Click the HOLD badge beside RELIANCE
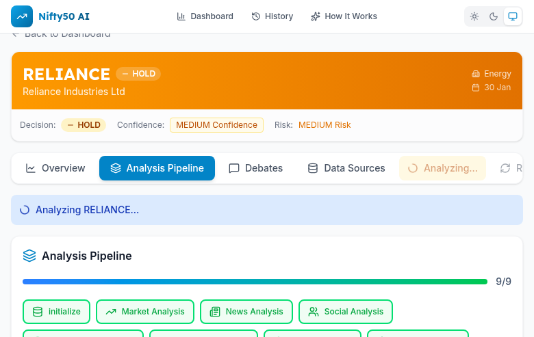Viewport: 534px width, 337px height. click(x=138, y=74)
